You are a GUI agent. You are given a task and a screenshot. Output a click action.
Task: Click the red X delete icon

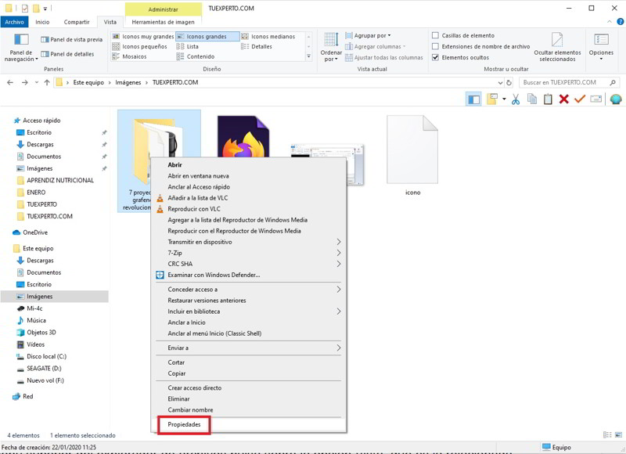point(563,99)
